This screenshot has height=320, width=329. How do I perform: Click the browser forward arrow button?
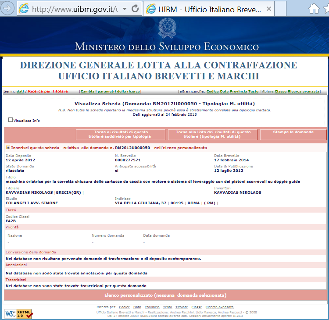click(x=7, y=8)
